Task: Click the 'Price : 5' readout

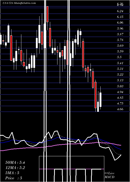Action: click(14, 178)
